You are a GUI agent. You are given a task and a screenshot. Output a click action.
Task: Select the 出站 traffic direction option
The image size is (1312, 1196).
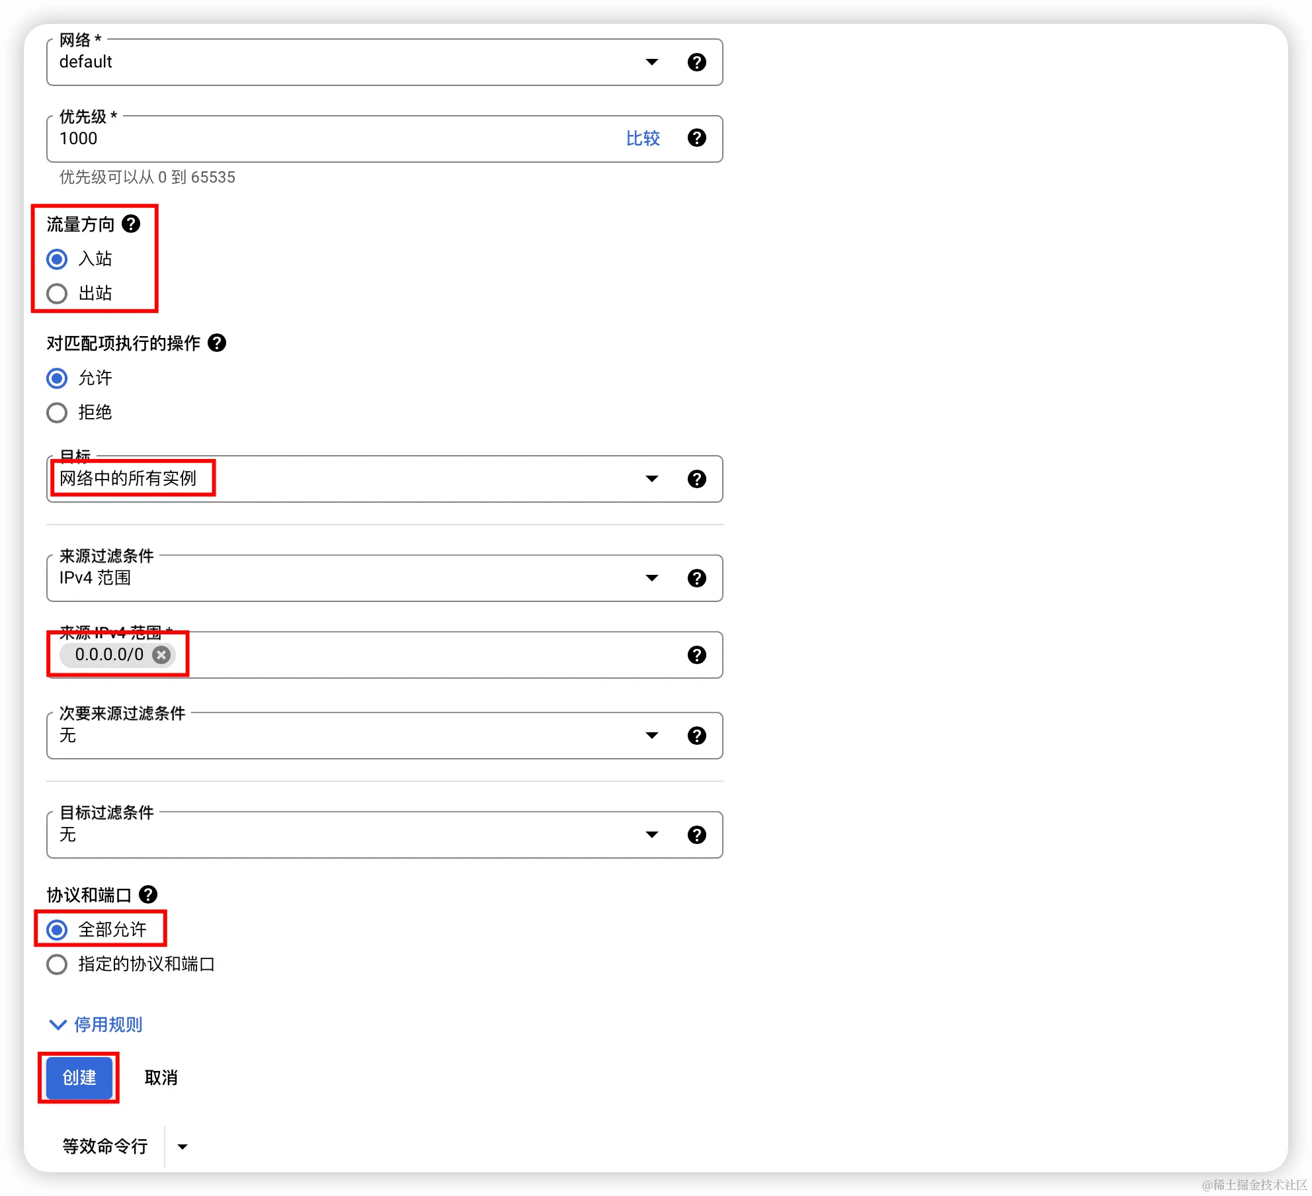pos(57,293)
